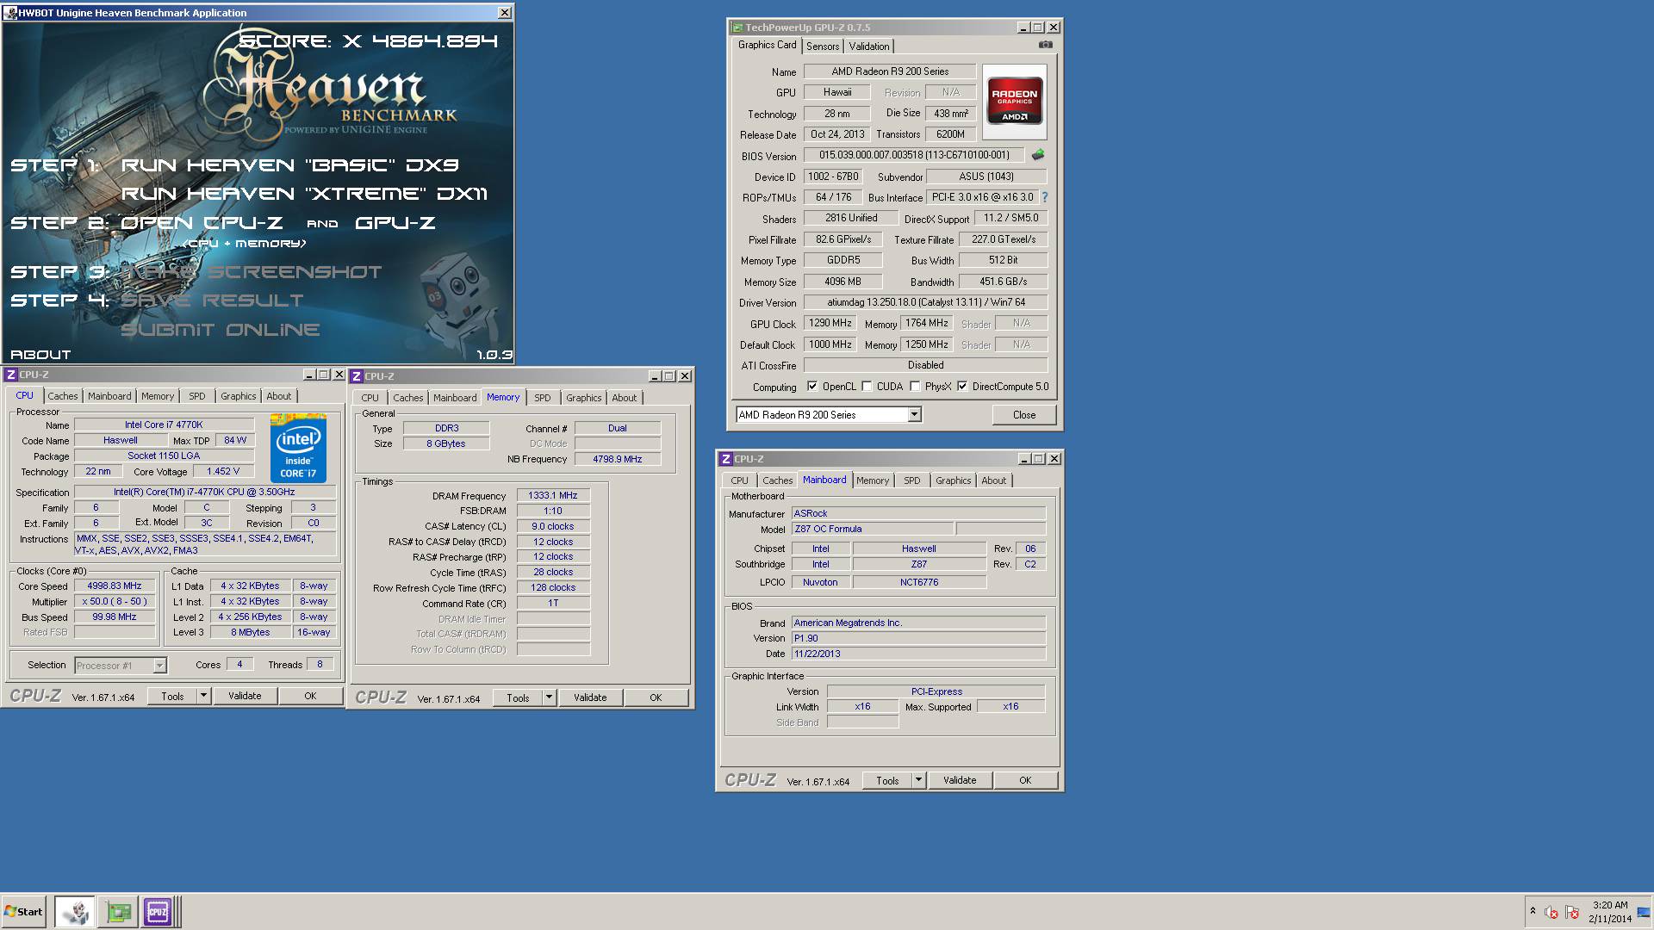Click the CPU-Z Memory window title icon

tap(357, 376)
